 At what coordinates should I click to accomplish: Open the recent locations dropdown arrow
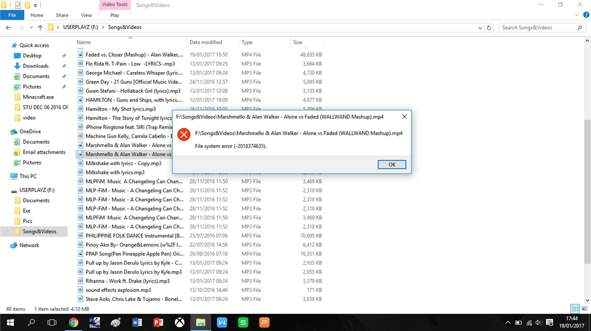click(x=31, y=28)
